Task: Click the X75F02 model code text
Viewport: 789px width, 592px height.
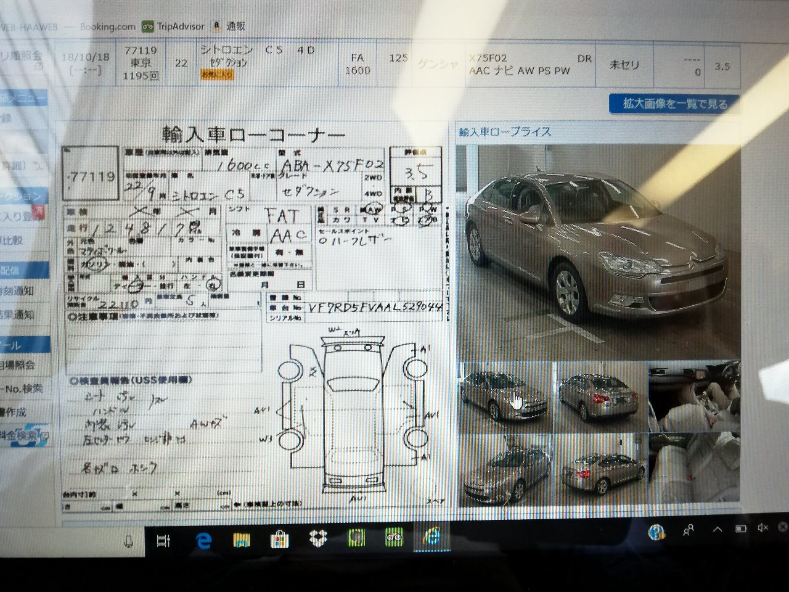Action: [x=488, y=59]
